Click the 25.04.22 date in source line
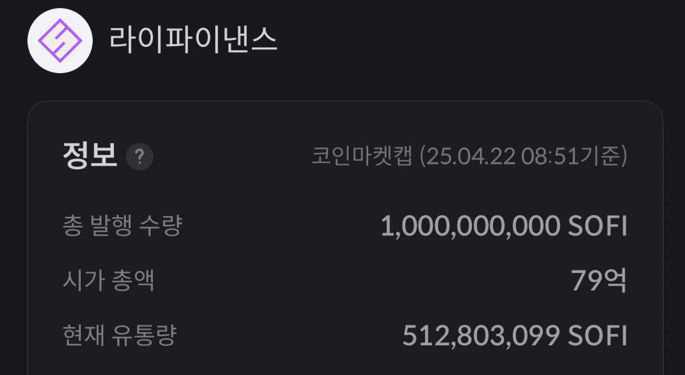Image resolution: width=685 pixels, height=375 pixels. point(471,156)
